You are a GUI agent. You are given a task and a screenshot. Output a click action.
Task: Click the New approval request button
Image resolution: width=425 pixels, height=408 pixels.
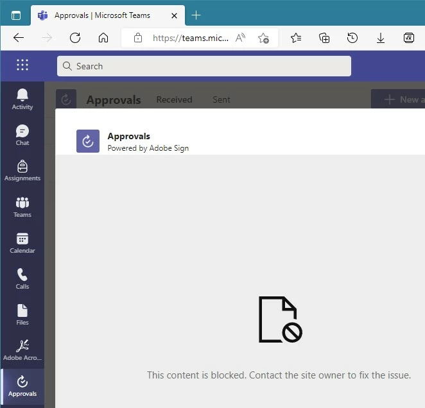(x=398, y=99)
